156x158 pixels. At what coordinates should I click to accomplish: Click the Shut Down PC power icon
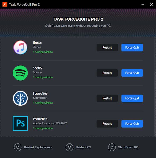coord(112,147)
